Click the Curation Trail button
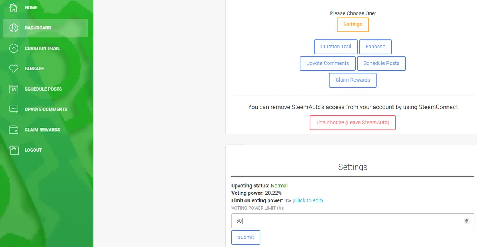The width and height of the screenshot is (477, 247). pos(336,47)
